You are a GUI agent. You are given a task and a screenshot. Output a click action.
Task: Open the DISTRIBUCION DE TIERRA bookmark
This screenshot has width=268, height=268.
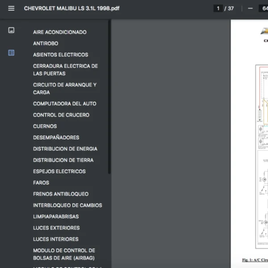63,160
